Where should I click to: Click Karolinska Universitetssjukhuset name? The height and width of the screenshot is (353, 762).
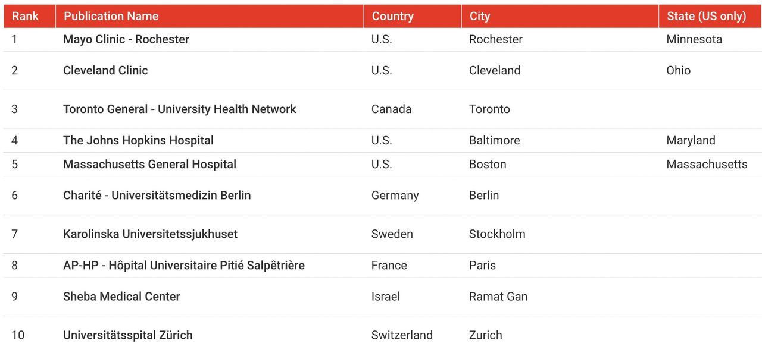(150, 234)
